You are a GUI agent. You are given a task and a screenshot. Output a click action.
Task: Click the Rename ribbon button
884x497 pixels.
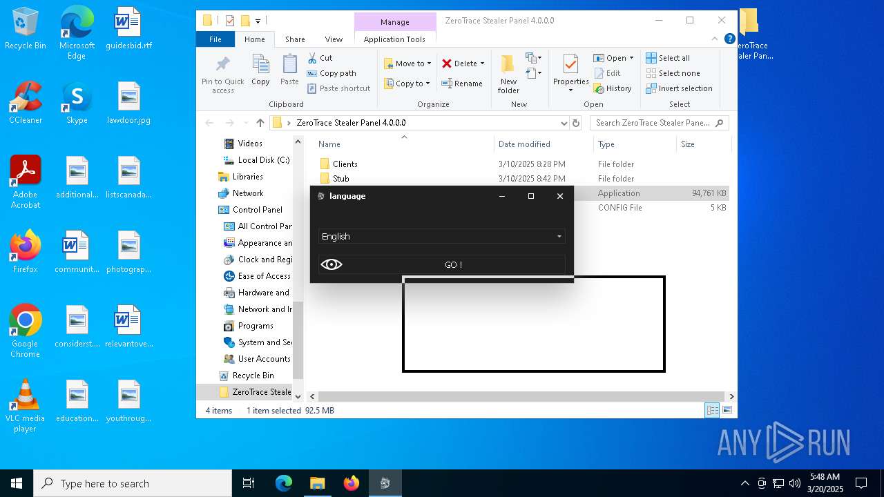click(462, 84)
